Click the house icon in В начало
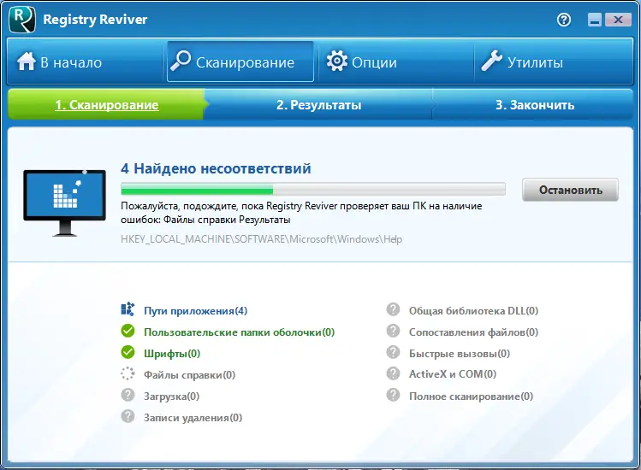The image size is (641, 470). pos(27,62)
